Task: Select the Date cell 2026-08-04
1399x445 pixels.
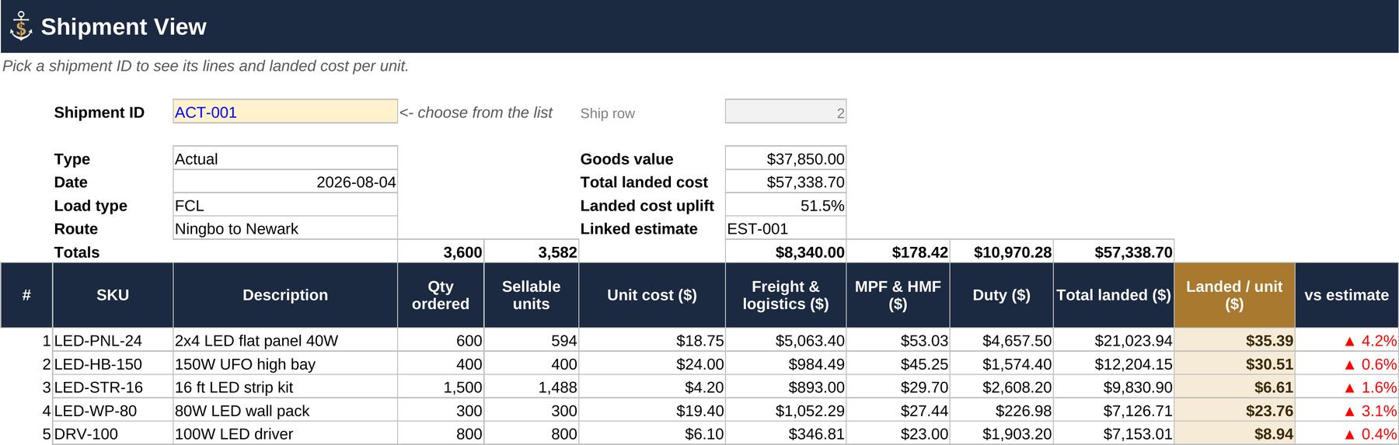Action: point(285,182)
